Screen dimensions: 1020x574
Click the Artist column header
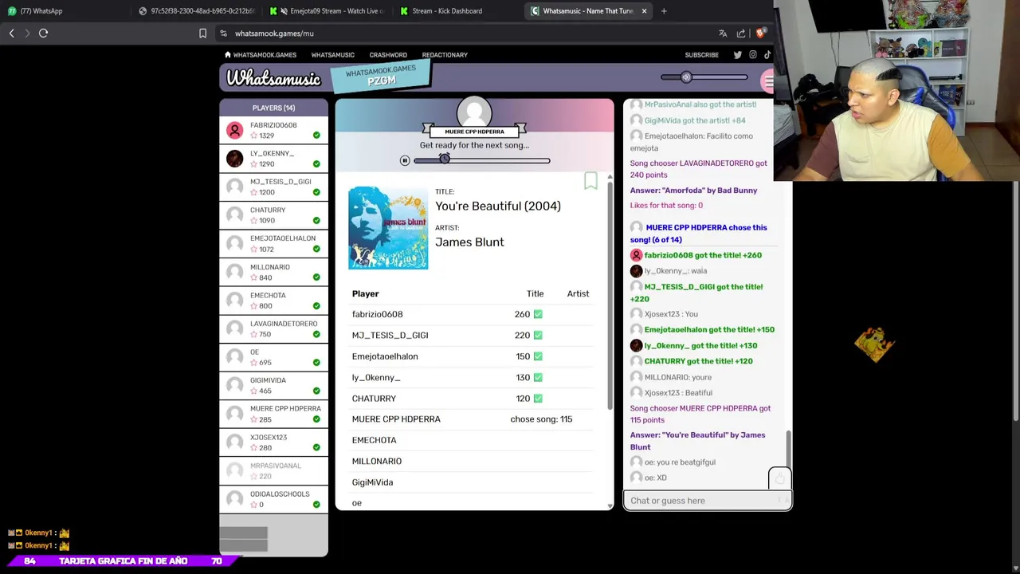(578, 293)
